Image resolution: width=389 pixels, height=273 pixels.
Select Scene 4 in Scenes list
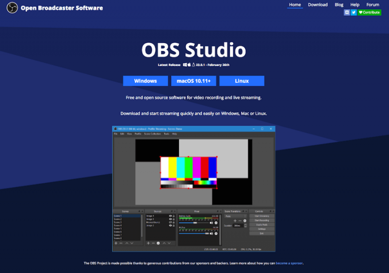(127, 225)
